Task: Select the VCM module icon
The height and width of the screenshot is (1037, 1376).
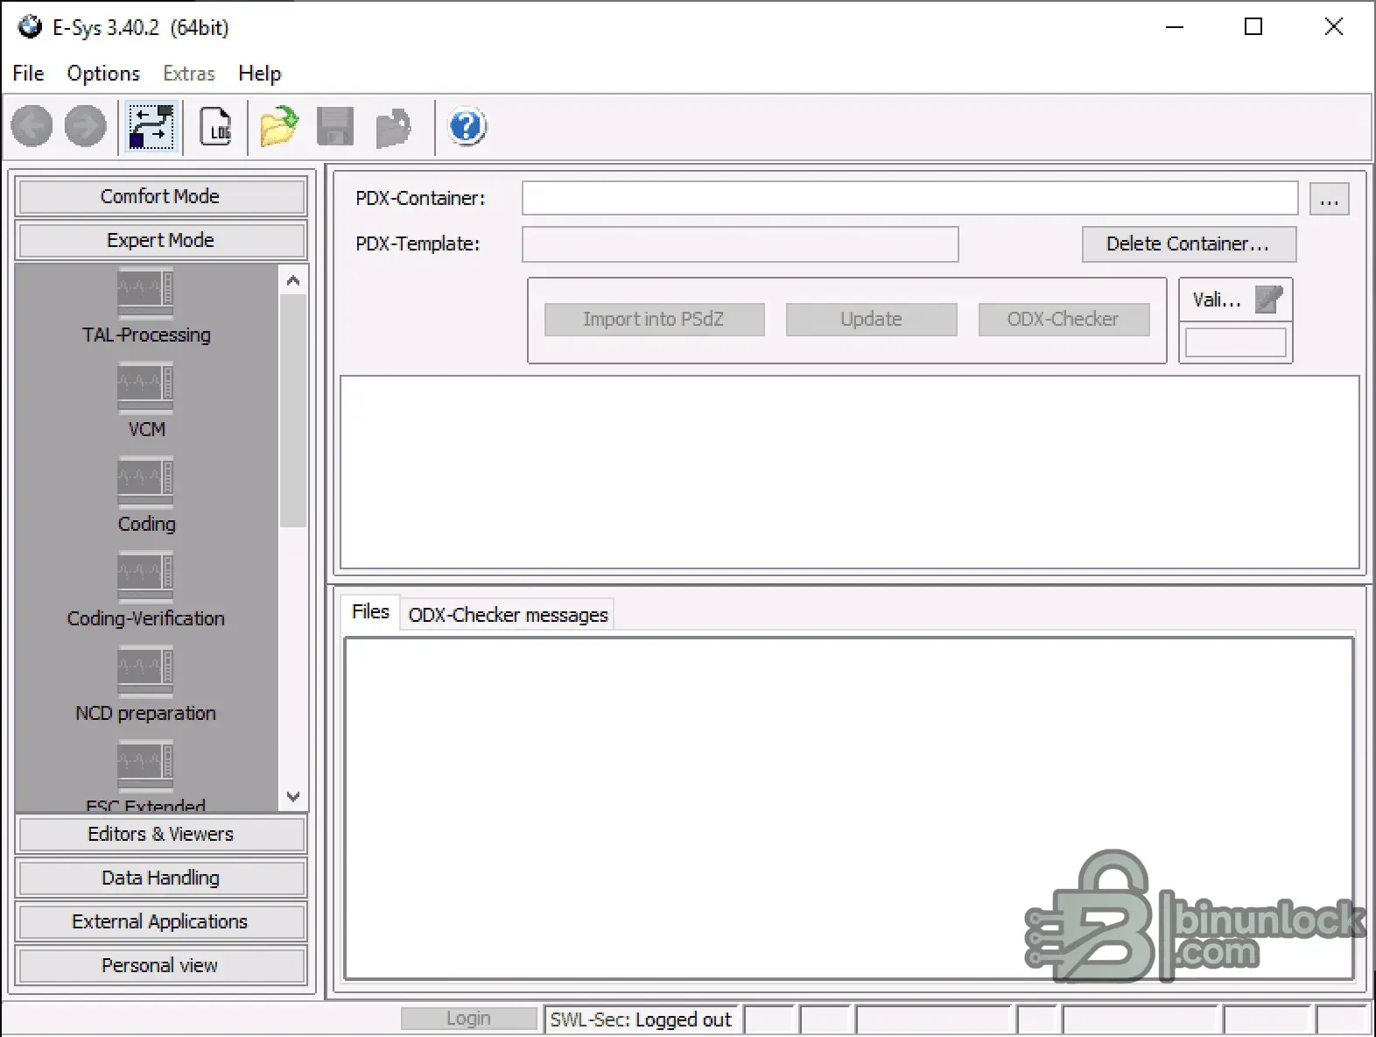Action: [x=145, y=388]
